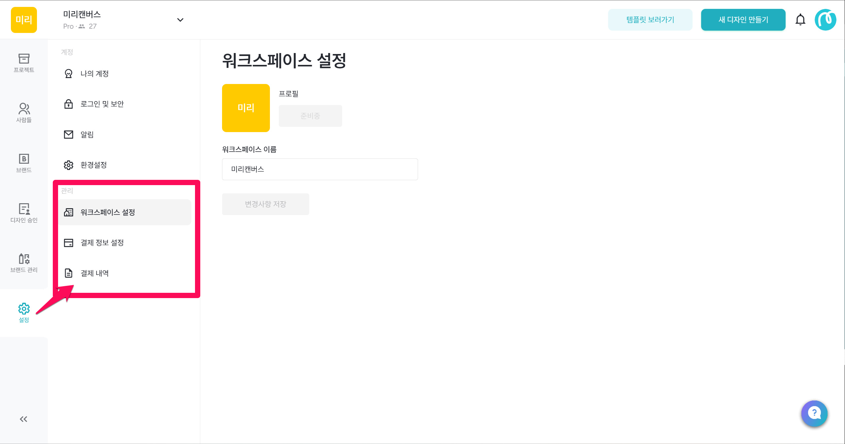This screenshot has height=444, width=845.
Task: Click the yellow 미리 logo
Action: point(24,20)
